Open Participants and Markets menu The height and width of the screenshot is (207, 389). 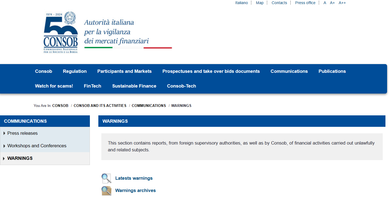pyautogui.click(x=124, y=71)
